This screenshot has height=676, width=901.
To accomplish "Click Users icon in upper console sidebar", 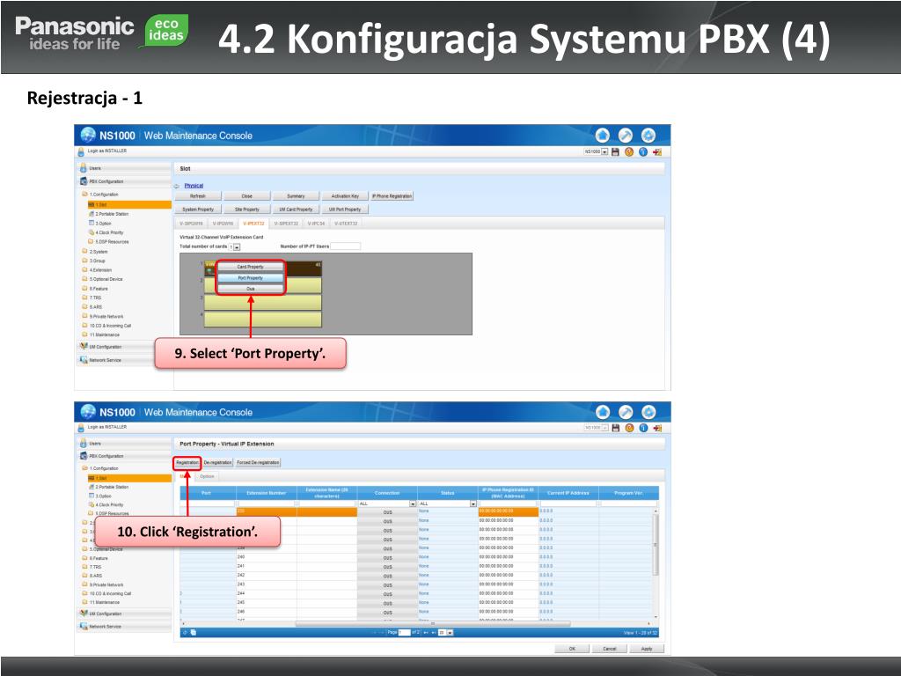I will point(84,168).
